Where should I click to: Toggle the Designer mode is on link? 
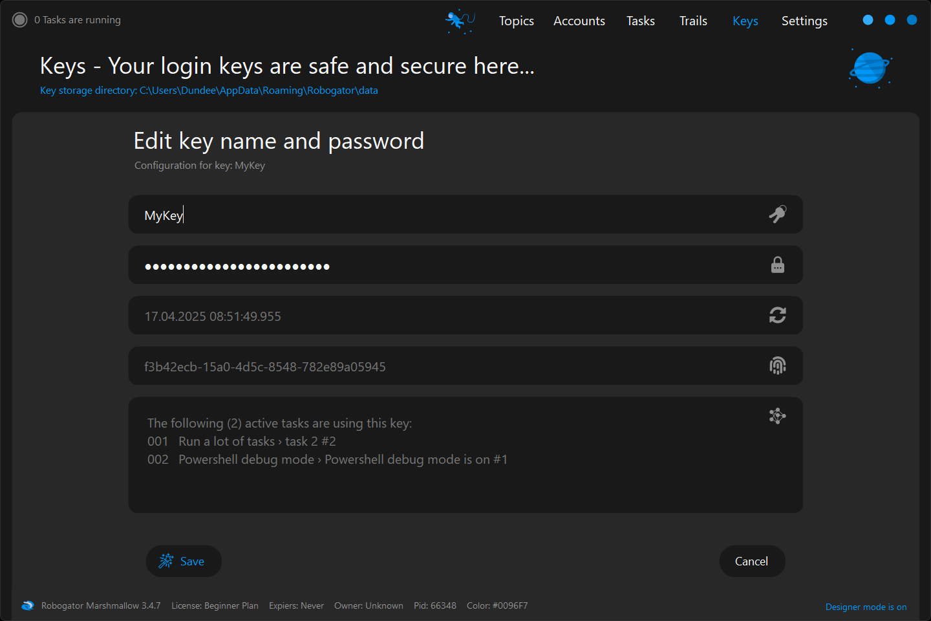(x=866, y=607)
